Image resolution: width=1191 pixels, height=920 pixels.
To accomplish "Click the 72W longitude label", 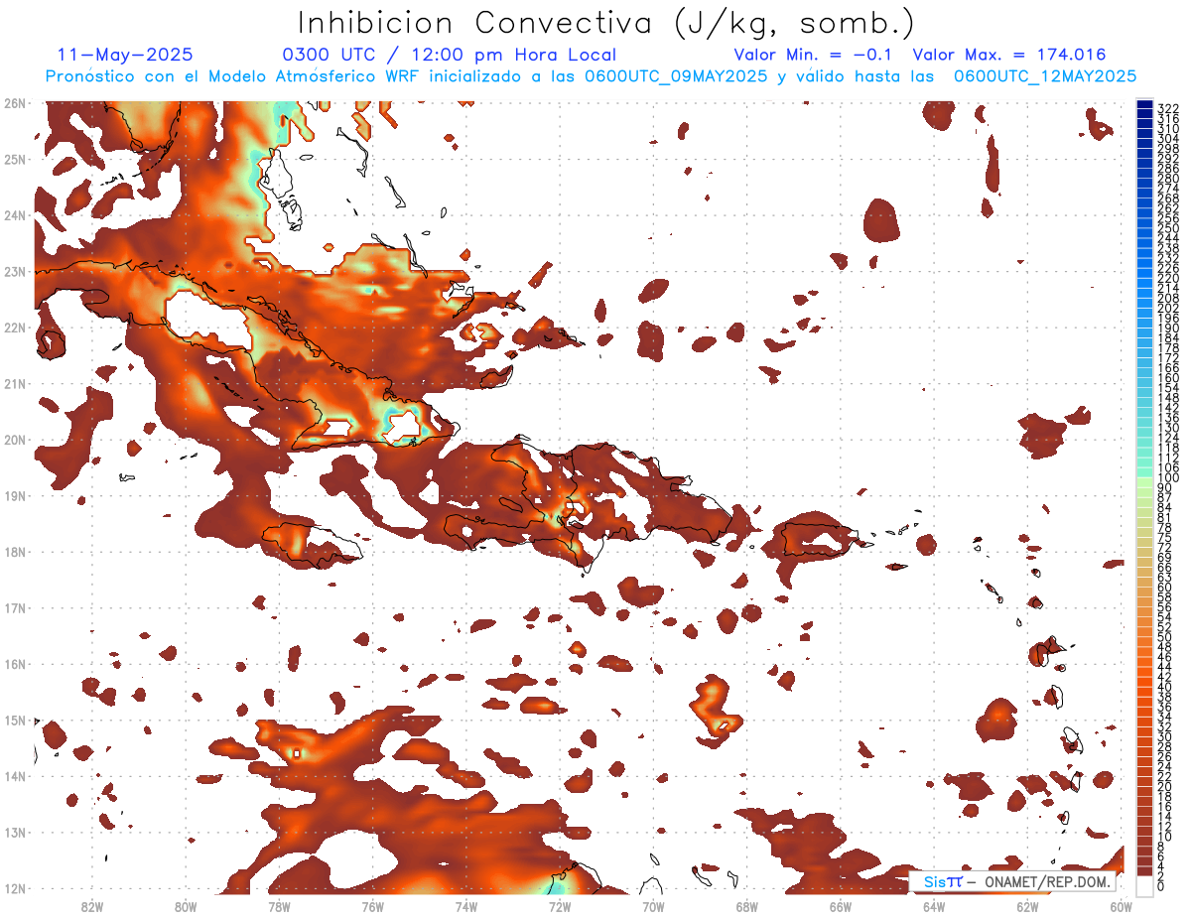I will pyautogui.click(x=560, y=906).
